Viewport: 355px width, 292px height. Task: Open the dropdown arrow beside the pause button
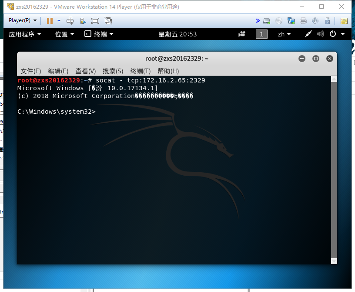point(59,21)
